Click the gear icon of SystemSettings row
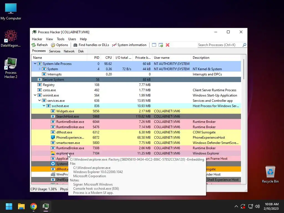The image size is (284, 213). click(53, 164)
